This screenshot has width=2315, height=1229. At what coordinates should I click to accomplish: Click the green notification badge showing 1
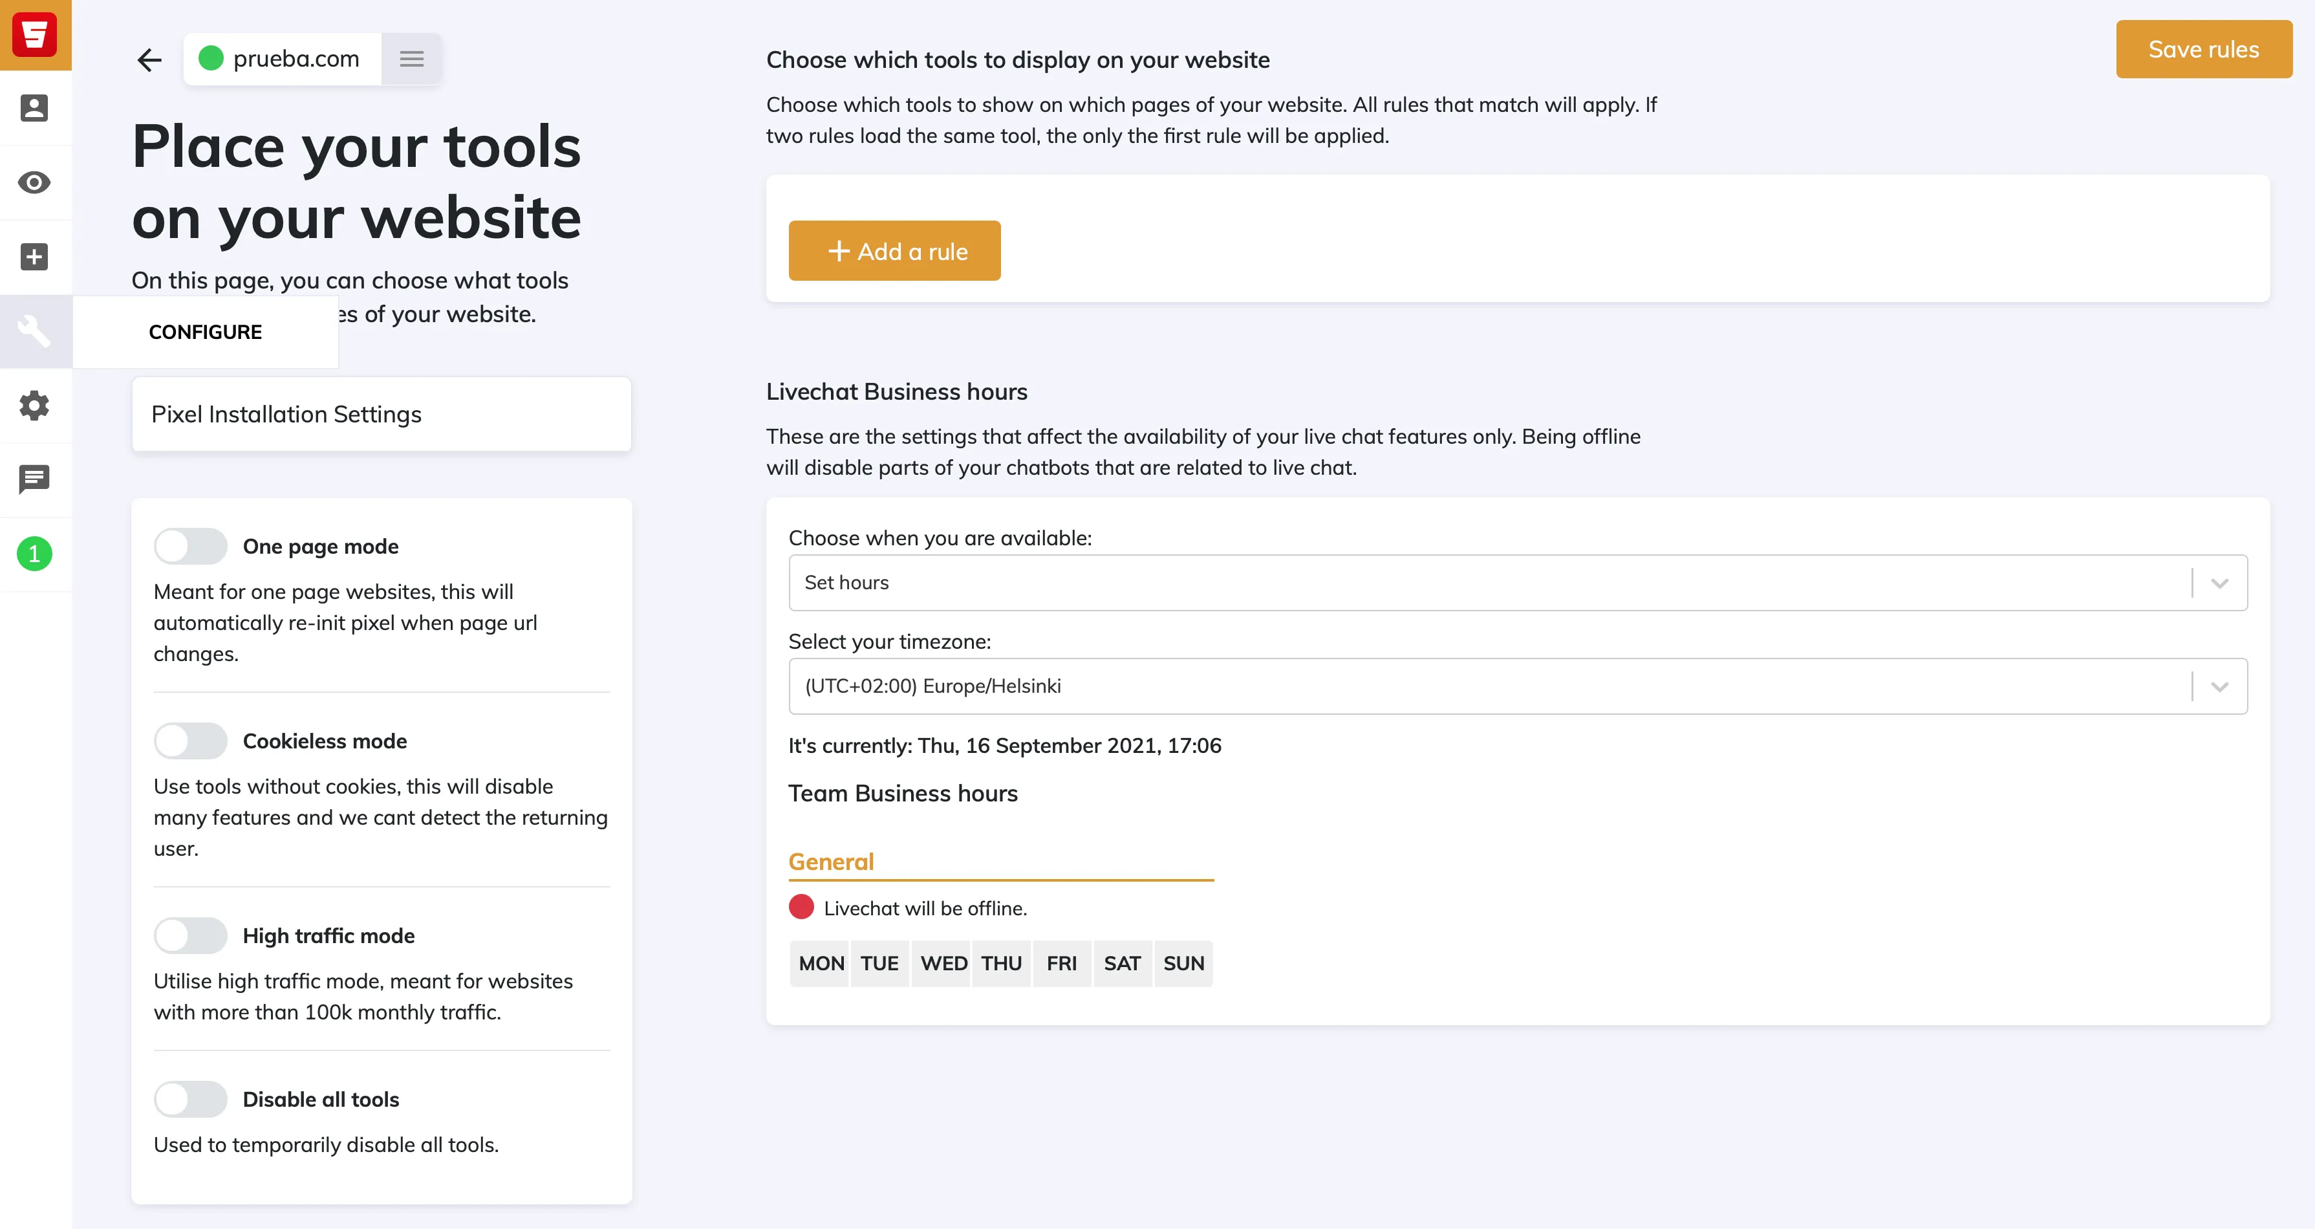point(34,554)
